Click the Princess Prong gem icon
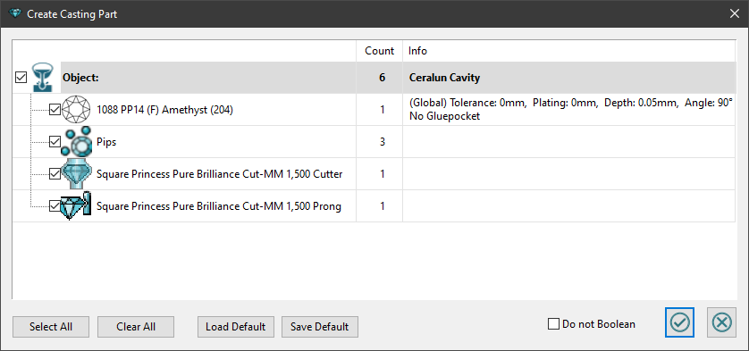 click(77, 205)
